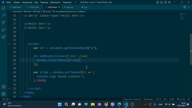This screenshot has height=108, width=192.
Task: Open the Правка menu
Action: [x=17, y=2]
